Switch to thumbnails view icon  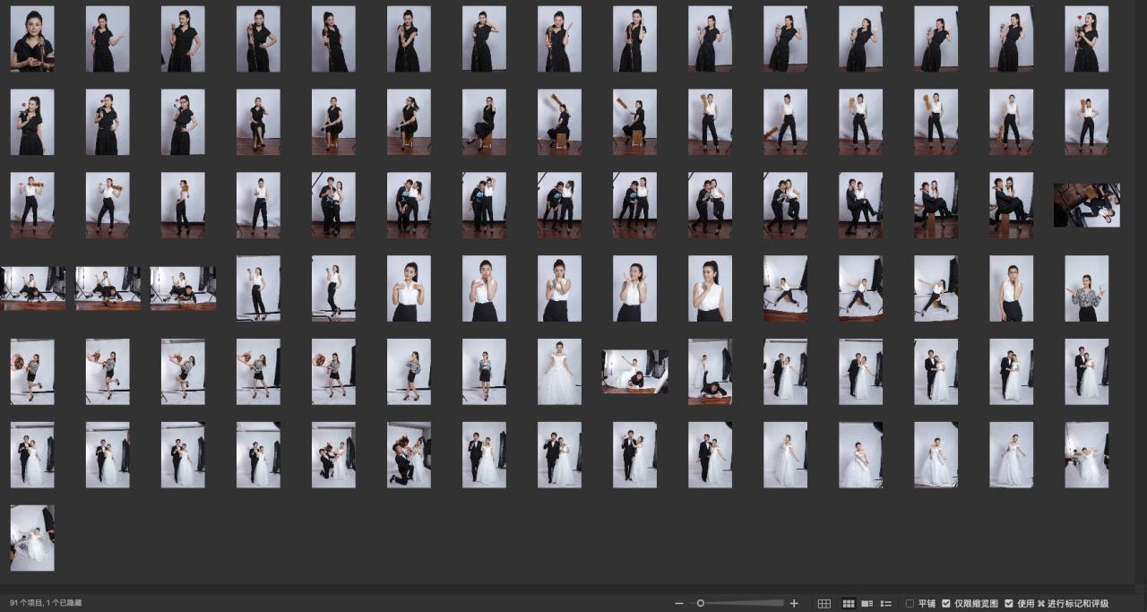click(848, 604)
